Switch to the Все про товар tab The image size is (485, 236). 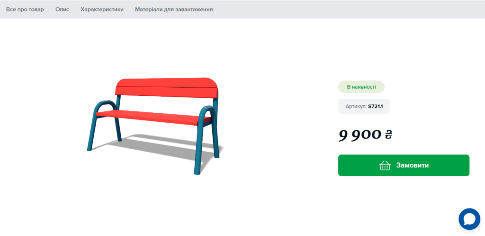coord(25,9)
